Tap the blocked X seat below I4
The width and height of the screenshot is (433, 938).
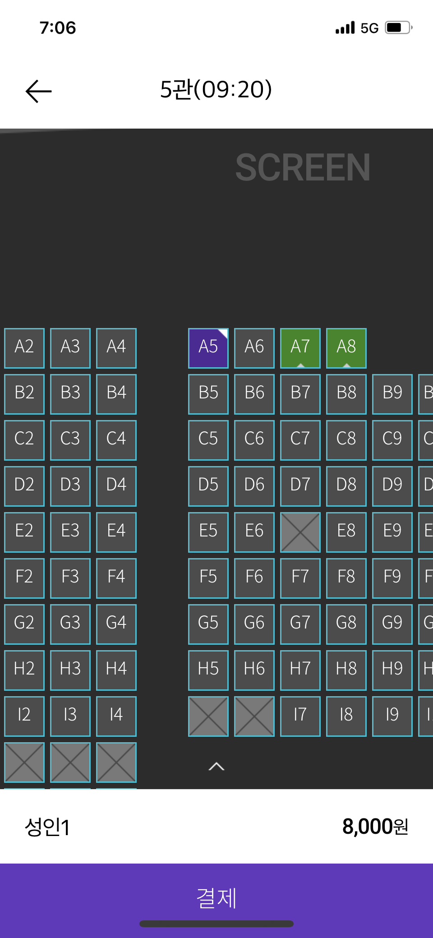(116, 762)
